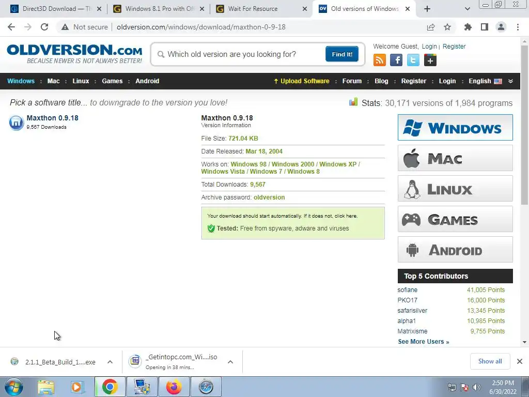This screenshot has height=397, width=529.
Task: Open File Explorer from taskbar
Action: coord(46,387)
